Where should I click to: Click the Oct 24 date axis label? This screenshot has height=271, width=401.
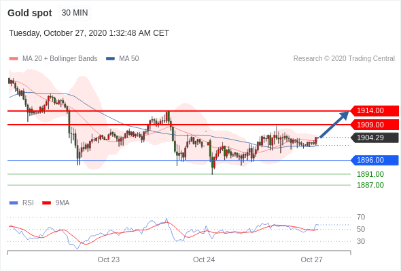[x=204, y=259]
